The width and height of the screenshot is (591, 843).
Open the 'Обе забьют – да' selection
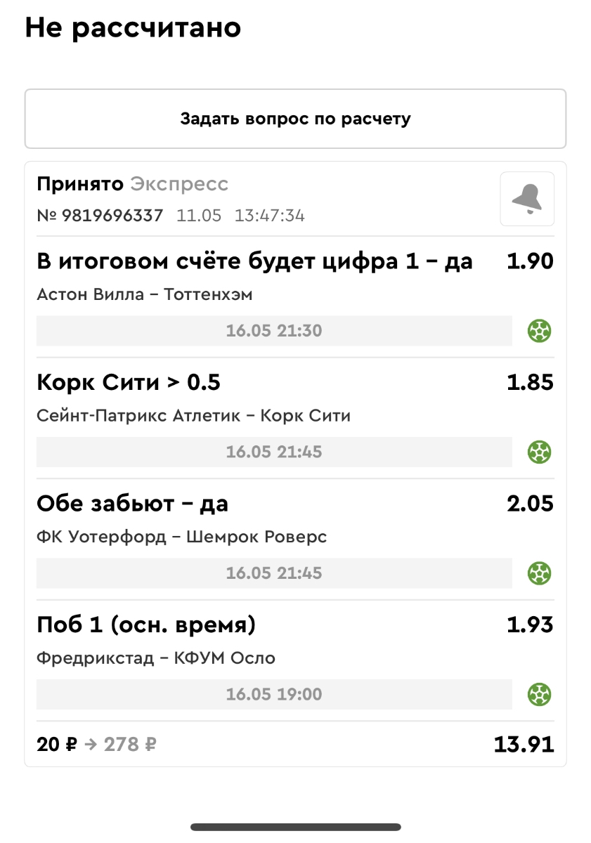tap(132, 504)
